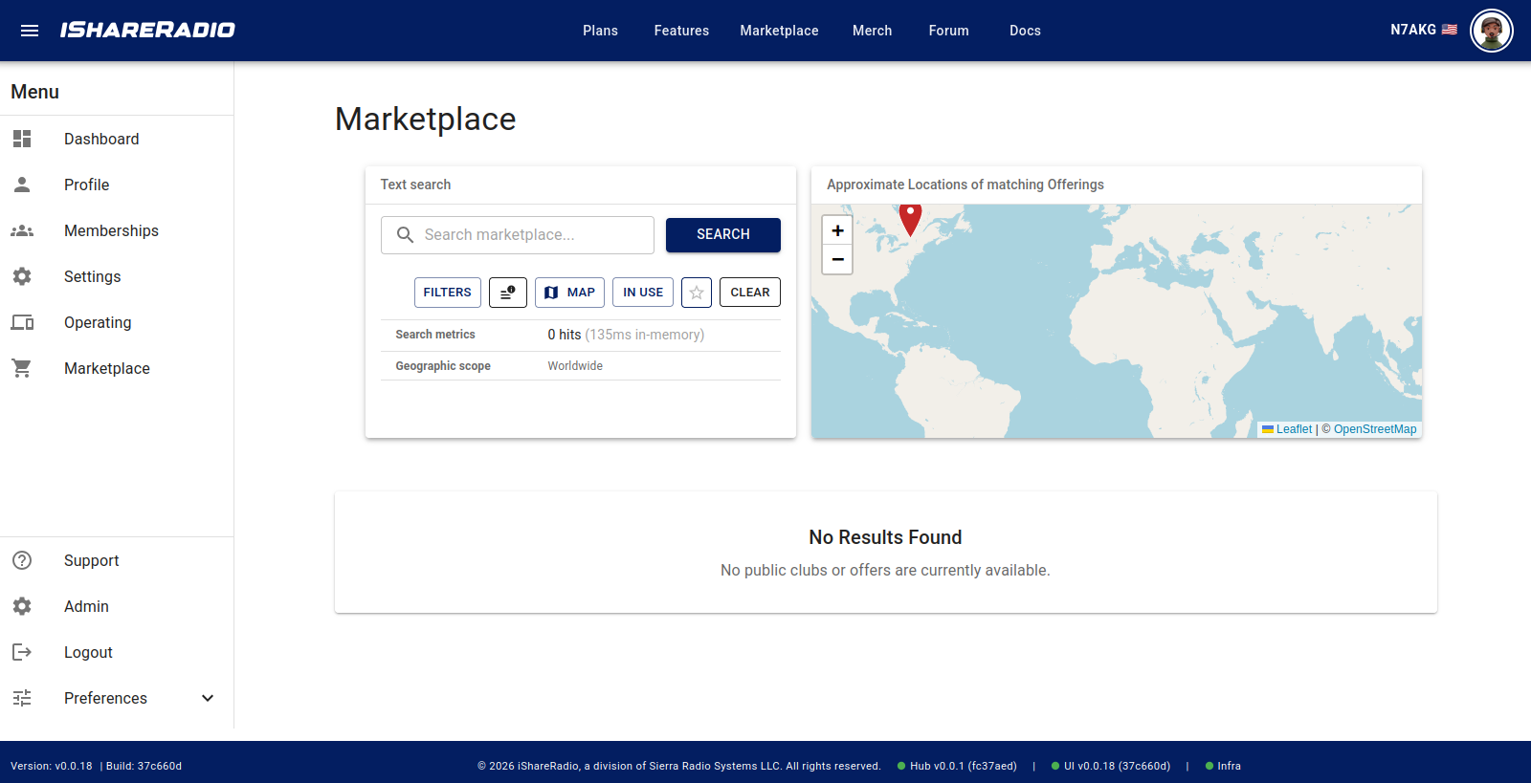Toggle the IN USE filter
This screenshot has width=1531, height=783.
(643, 293)
